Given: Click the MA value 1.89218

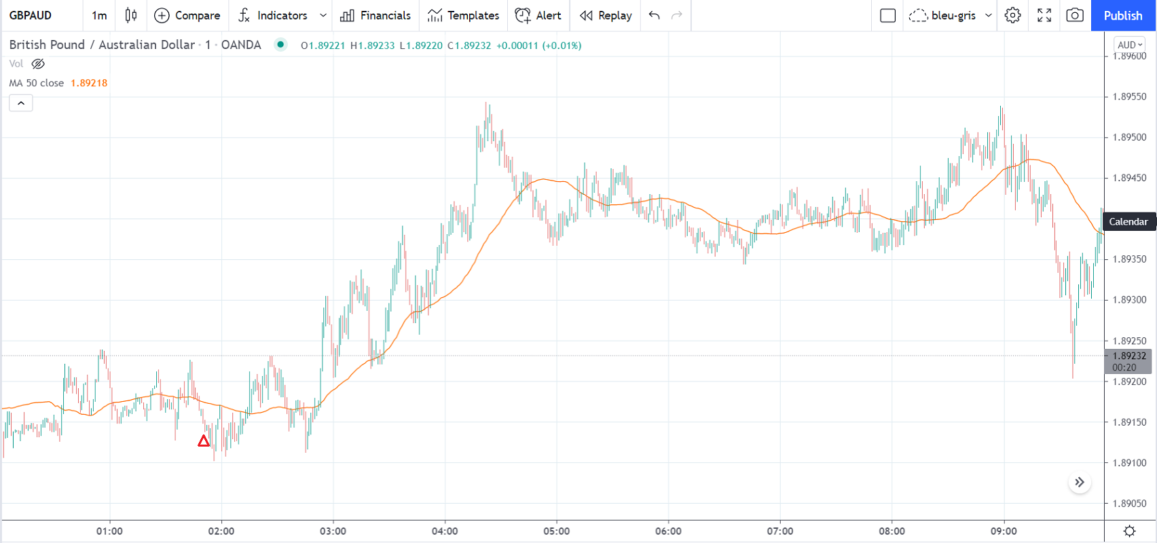Looking at the screenshot, I should click(x=89, y=83).
